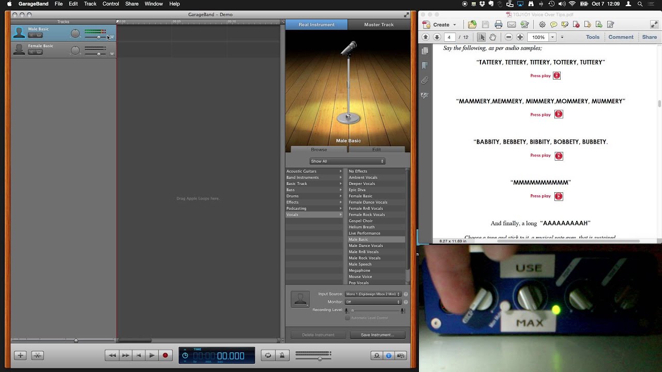Start recording with the red record button

point(165,355)
